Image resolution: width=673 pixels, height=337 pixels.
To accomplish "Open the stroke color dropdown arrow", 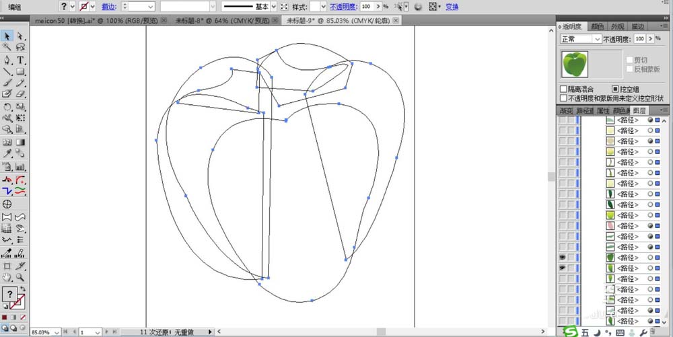I will coord(93,7).
